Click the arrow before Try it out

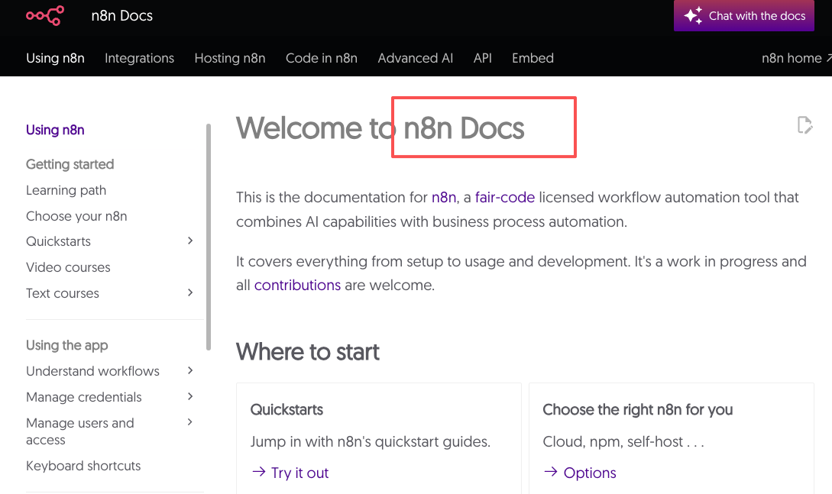tap(259, 472)
